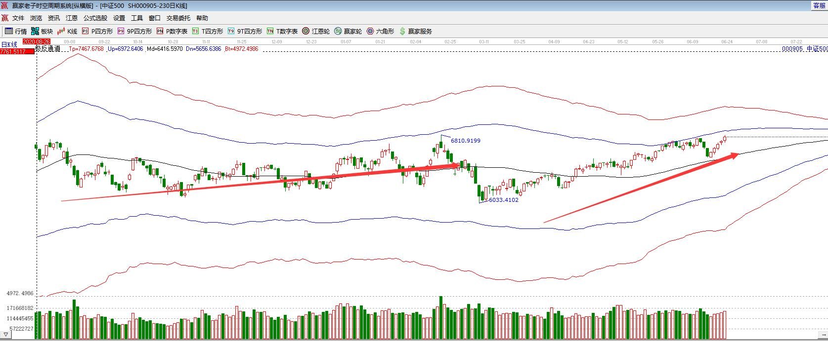
Task: Click the red 2020-08-26 date marker
Action: point(37,41)
